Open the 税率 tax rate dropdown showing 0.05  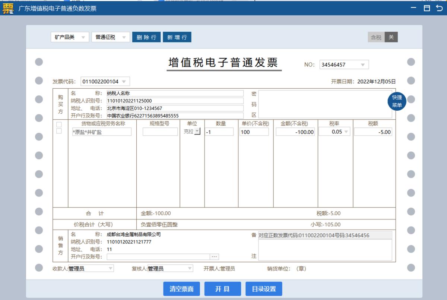coord(346,131)
